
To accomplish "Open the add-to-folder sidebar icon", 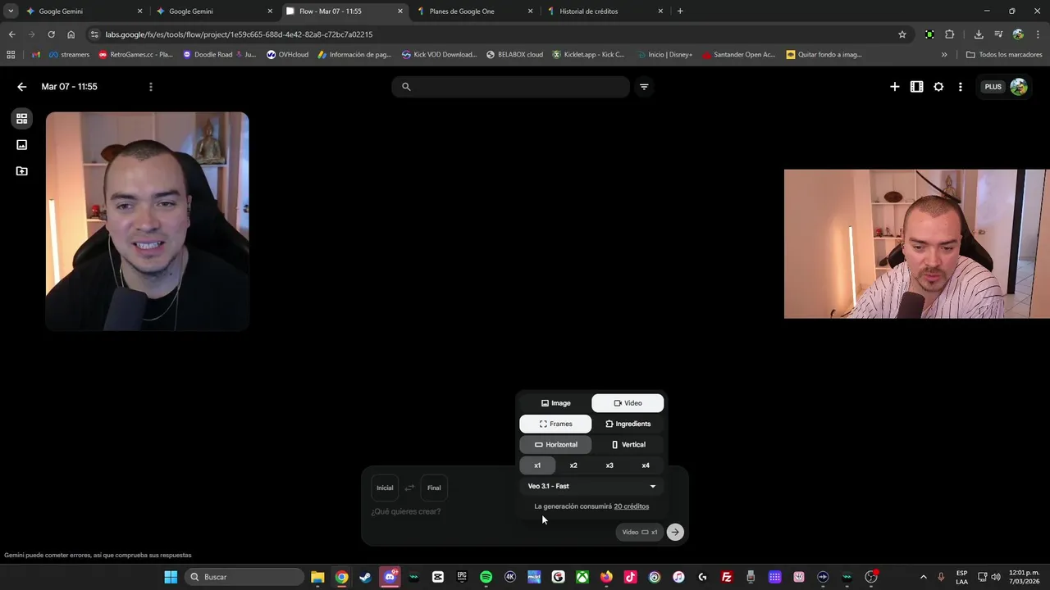I will (22, 171).
